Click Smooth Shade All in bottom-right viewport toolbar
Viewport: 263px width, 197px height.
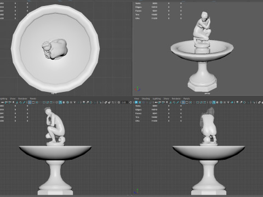[x=214, y=102]
